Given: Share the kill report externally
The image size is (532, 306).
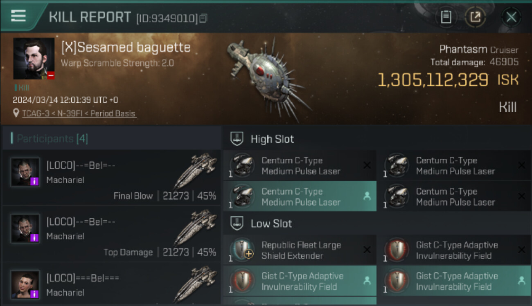Looking at the screenshot, I should pos(475,17).
